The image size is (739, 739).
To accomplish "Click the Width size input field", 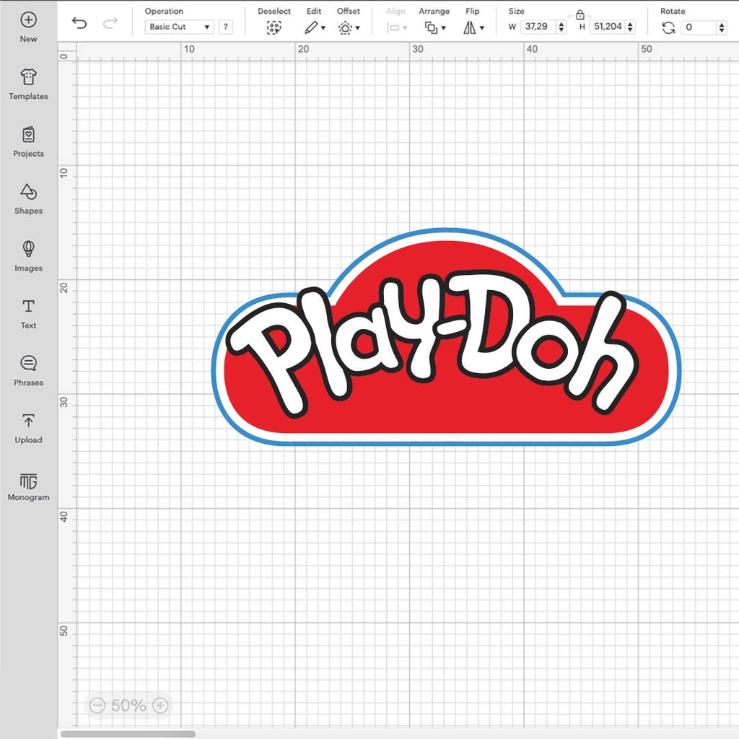I will (x=538, y=27).
